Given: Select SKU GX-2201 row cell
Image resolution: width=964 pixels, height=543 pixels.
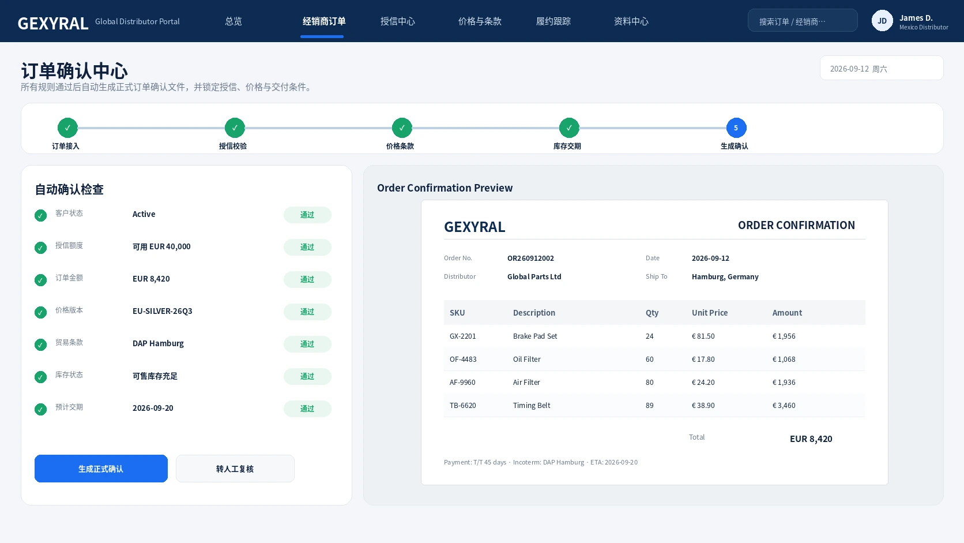Looking at the screenshot, I should 463,336.
